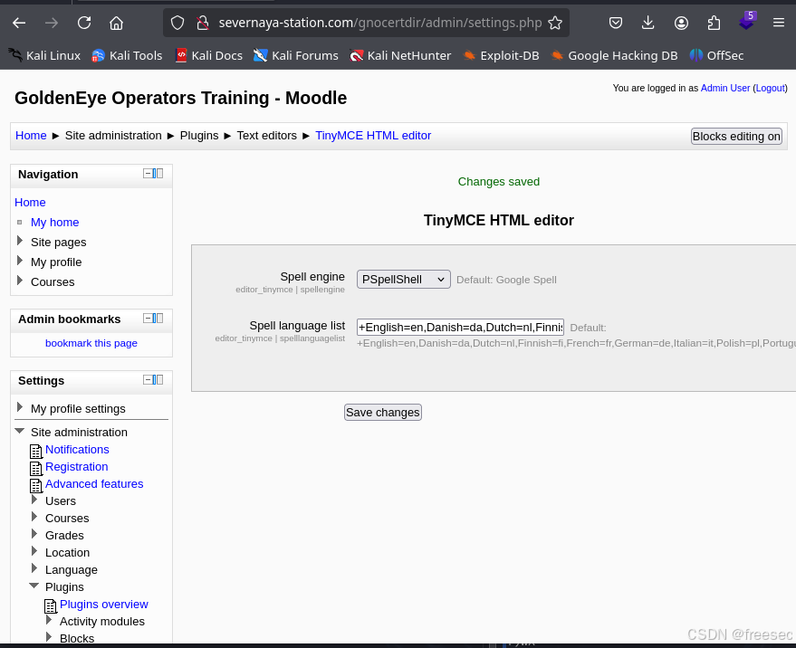Image resolution: width=796 pixels, height=648 pixels.
Task: Expand Courses in Navigation block
Action: pyautogui.click(x=20, y=281)
